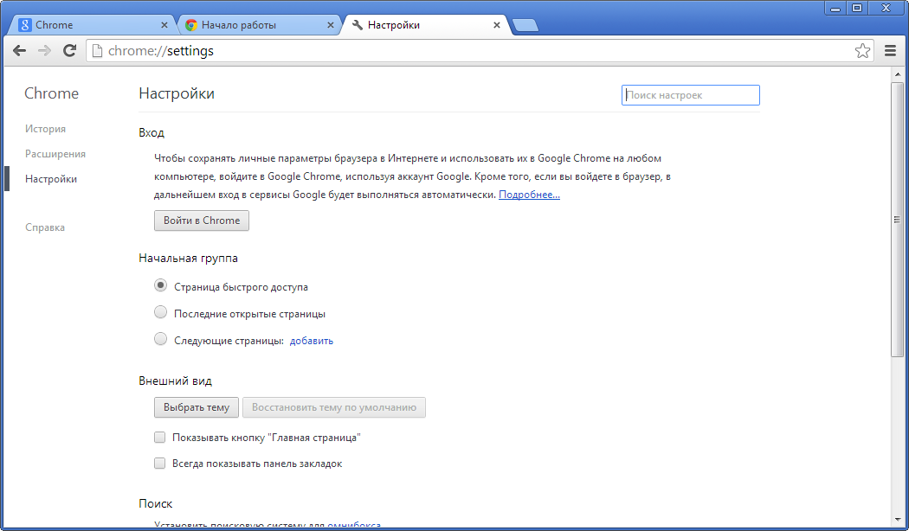The height and width of the screenshot is (531, 909).
Task: Close the Начало работы tab
Action: pos(330,25)
